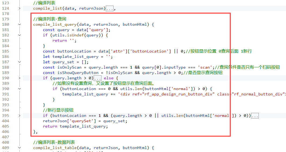Click the ellipsis fold marker after compile_list(data, returnJson)
Screen dimensions: 286x152
pyautogui.click(x=110, y=9)
